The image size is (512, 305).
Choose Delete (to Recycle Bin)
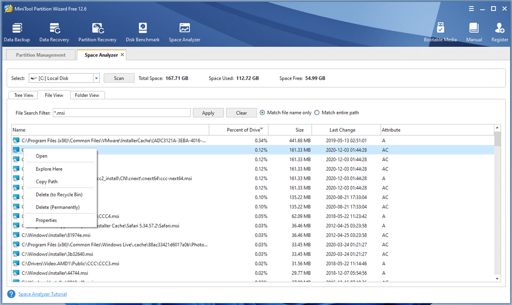click(59, 194)
